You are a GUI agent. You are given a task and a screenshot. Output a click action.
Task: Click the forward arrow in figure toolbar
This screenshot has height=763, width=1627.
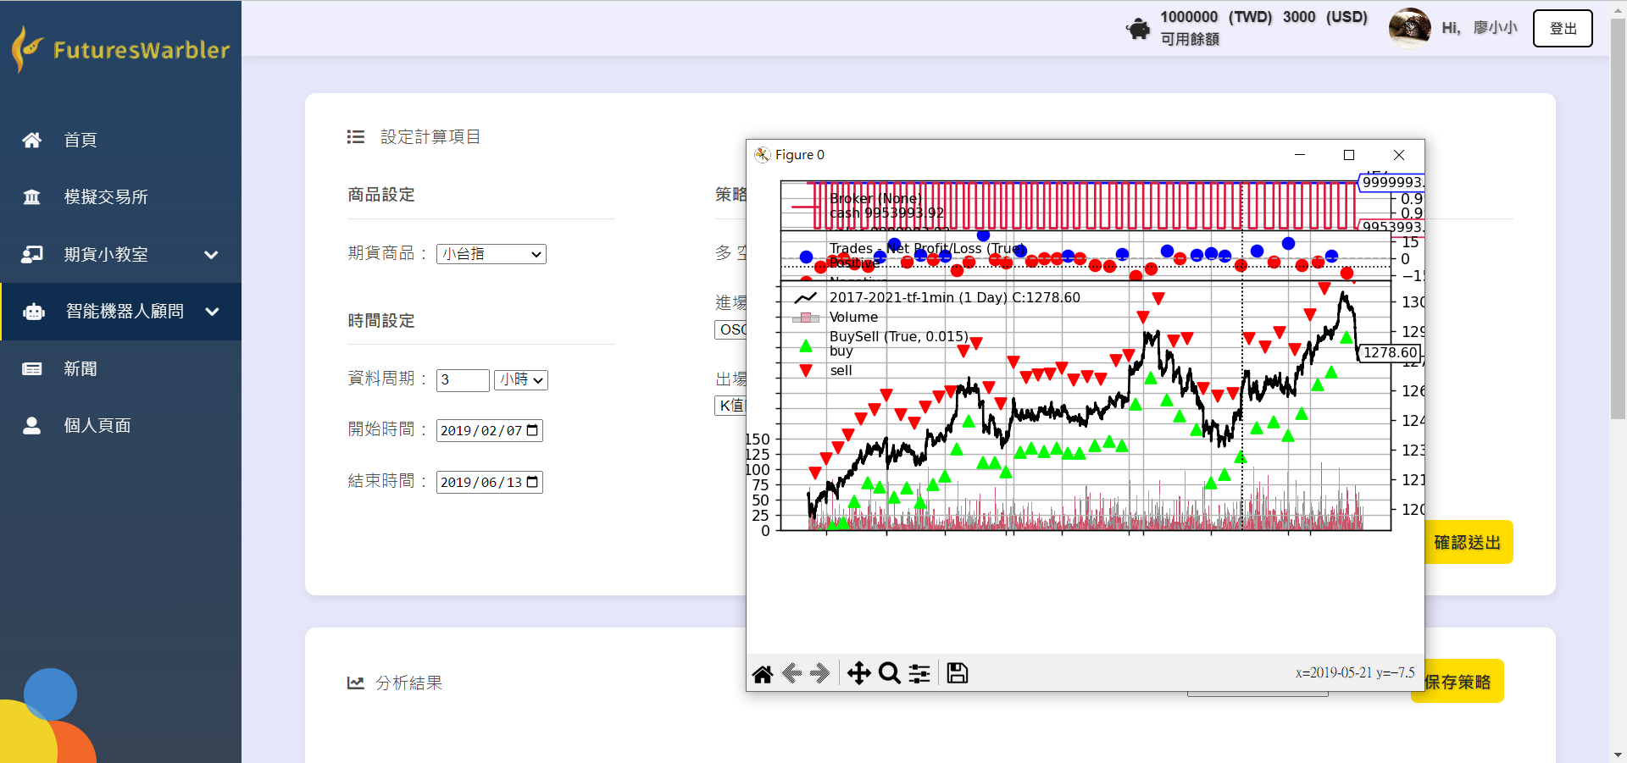[x=819, y=674]
